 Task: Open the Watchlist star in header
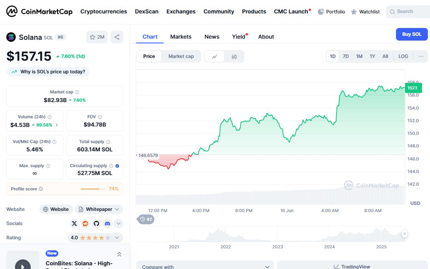354,12
